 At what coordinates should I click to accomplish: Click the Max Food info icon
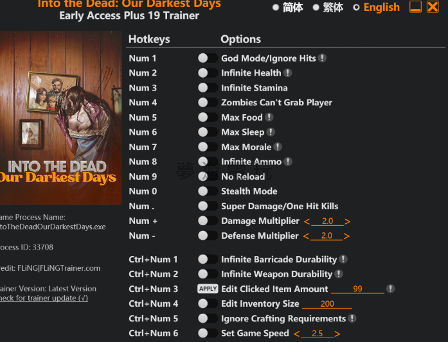pos(269,117)
